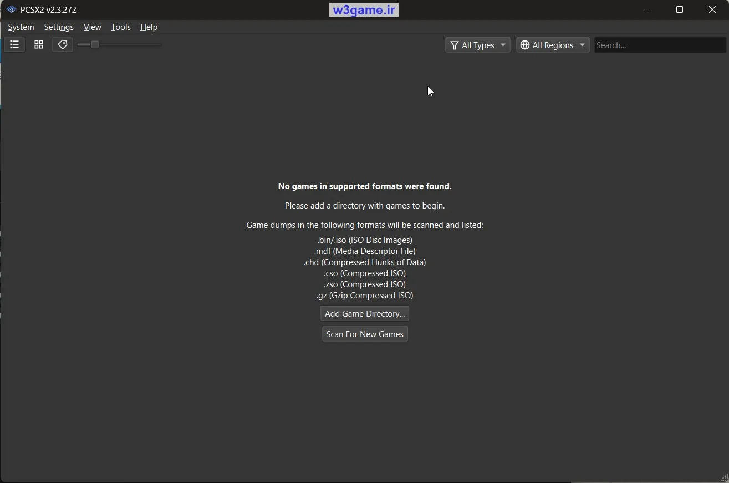This screenshot has height=483, width=729.
Task: Open the System menu
Action: (21, 27)
